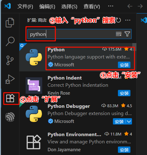Viewport: 147px width, 155px height.
Task: Clear extension search results
Action: (119, 34)
